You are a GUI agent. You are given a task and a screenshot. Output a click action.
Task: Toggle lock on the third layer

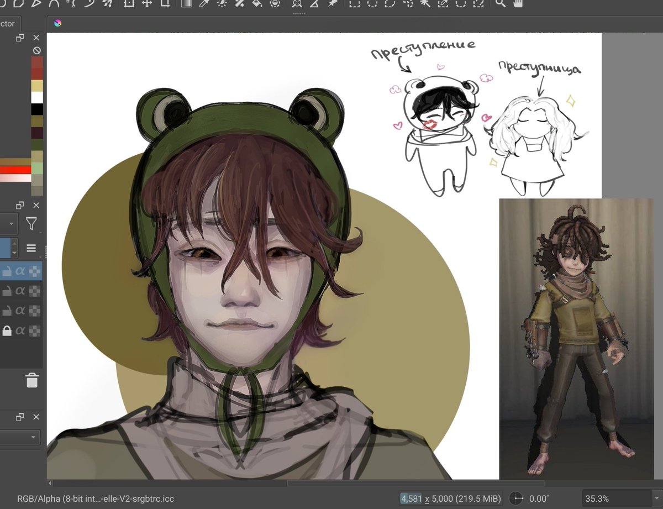(x=7, y=310)
